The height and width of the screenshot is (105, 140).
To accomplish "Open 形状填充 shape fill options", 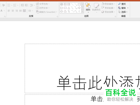I will tap(108, 4).
